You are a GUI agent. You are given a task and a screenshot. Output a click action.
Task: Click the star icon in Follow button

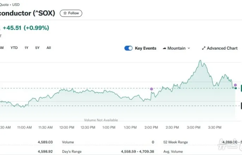pyautogui.click(x=65, y=13)
